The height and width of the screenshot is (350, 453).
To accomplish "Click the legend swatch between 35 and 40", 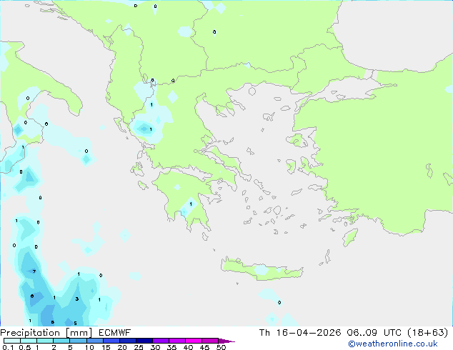I will (x=177, y=341).
